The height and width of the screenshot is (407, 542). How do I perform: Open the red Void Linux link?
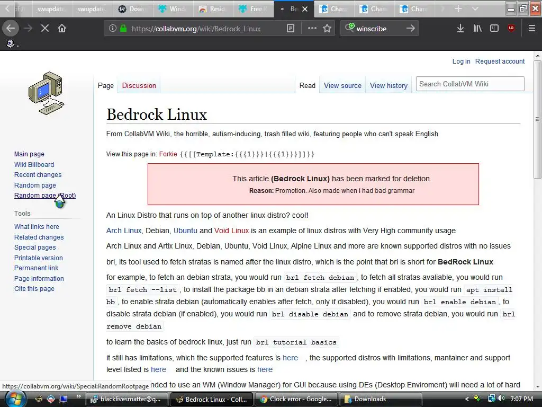(x=231, y=231)
